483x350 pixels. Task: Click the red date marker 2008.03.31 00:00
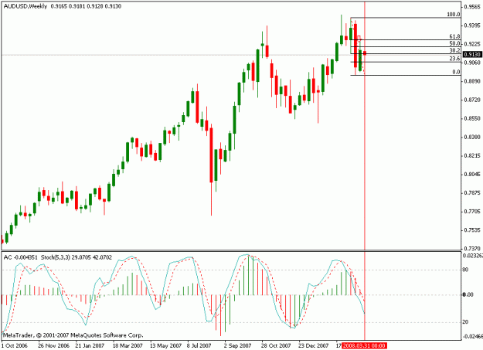pos(364,345)
